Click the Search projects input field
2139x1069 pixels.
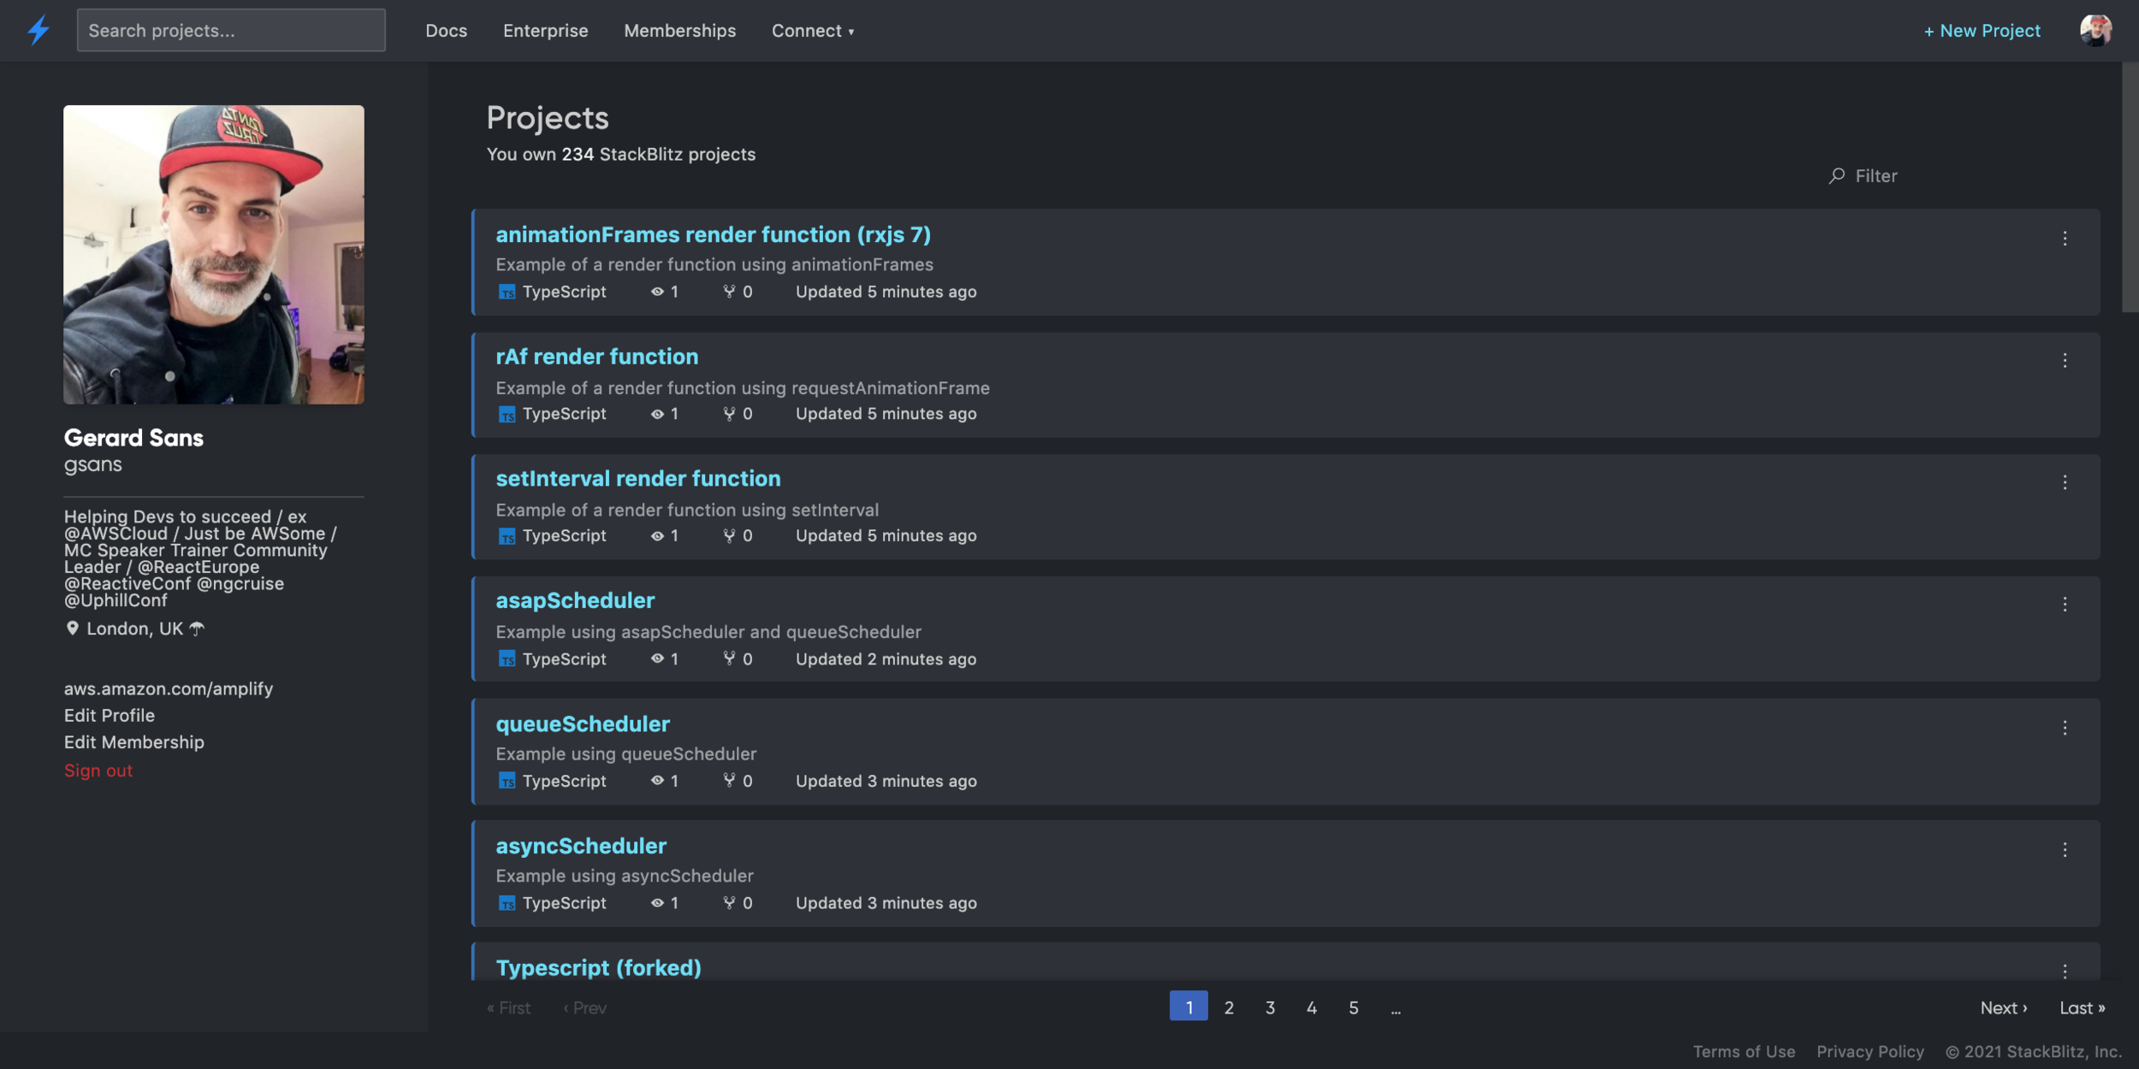pyautogui.click(x=231, y=31)
